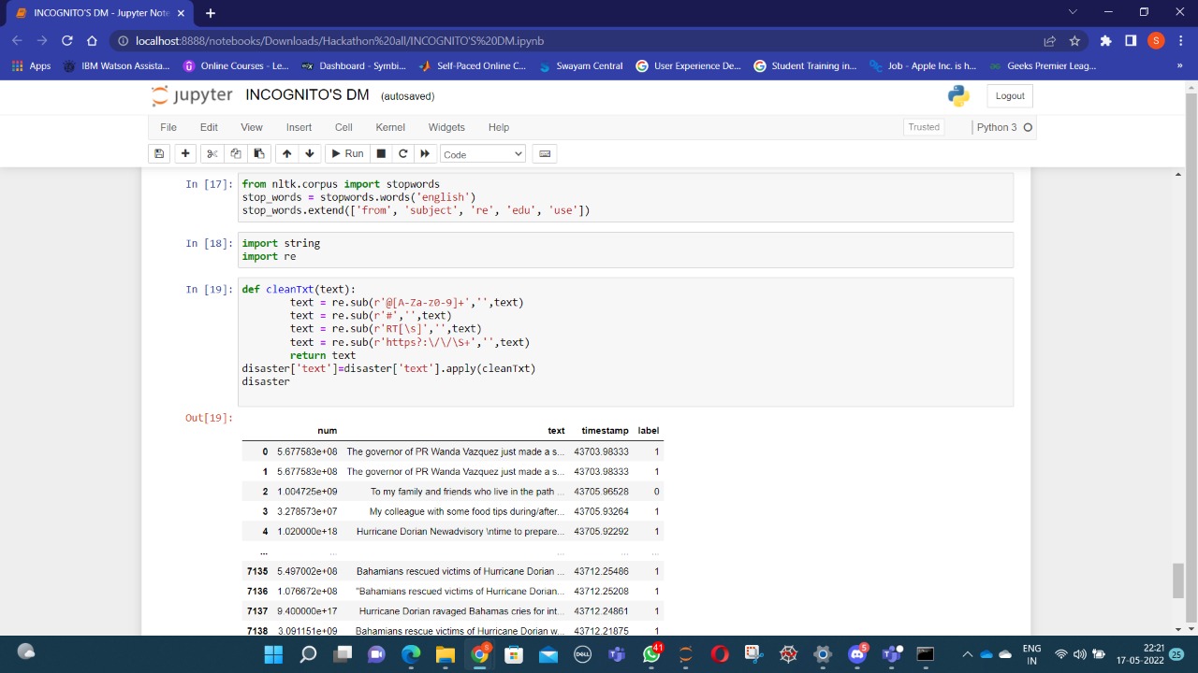
Task: Open Chrome side panel icon
Action: 1131,40
